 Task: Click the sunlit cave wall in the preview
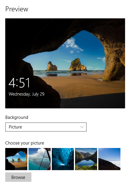[x=113, y=59]
